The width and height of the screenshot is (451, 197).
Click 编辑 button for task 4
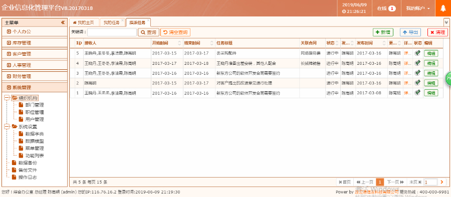tap(431, 63)
